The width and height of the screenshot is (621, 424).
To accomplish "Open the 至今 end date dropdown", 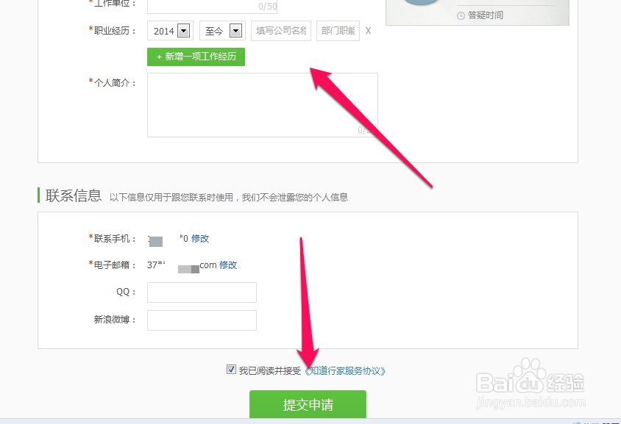I will tap(221, 31).
